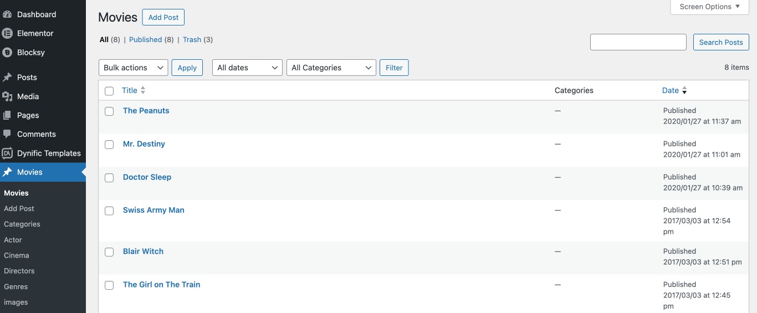Go to the Media menu

click(x=28, y=96)
